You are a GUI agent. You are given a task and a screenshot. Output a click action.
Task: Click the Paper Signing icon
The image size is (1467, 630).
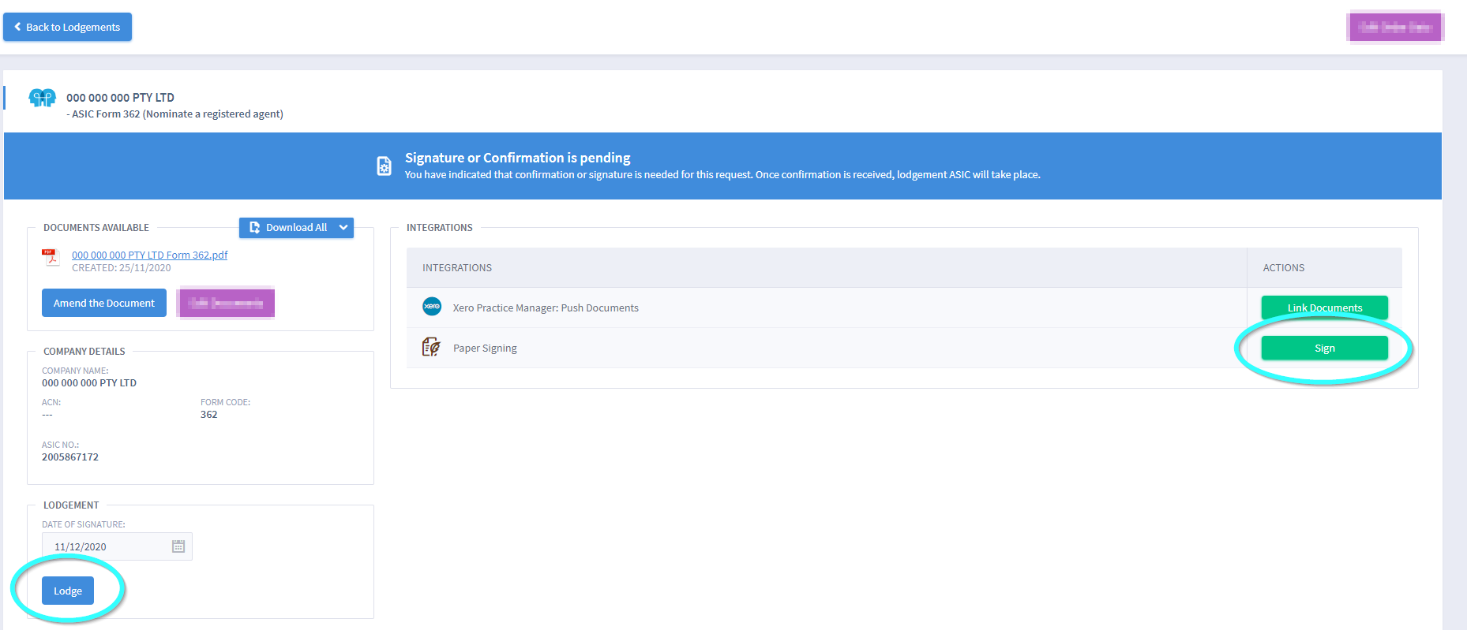click(431, 347)
